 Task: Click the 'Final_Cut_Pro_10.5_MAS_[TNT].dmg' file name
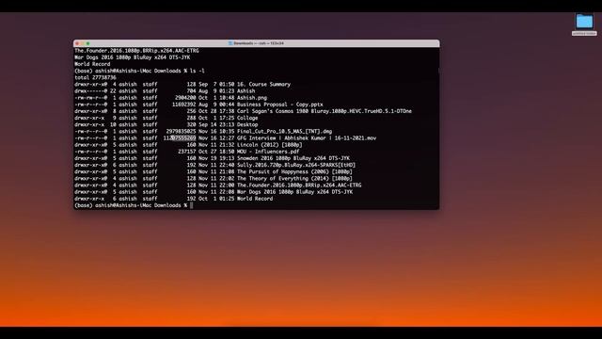284,132
